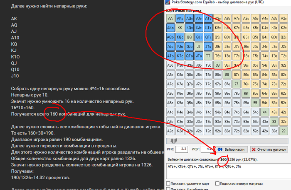The height and width of the screenshot is (190, 291).
Task: Click the VPIP value field
Action: tap(207, 149)
